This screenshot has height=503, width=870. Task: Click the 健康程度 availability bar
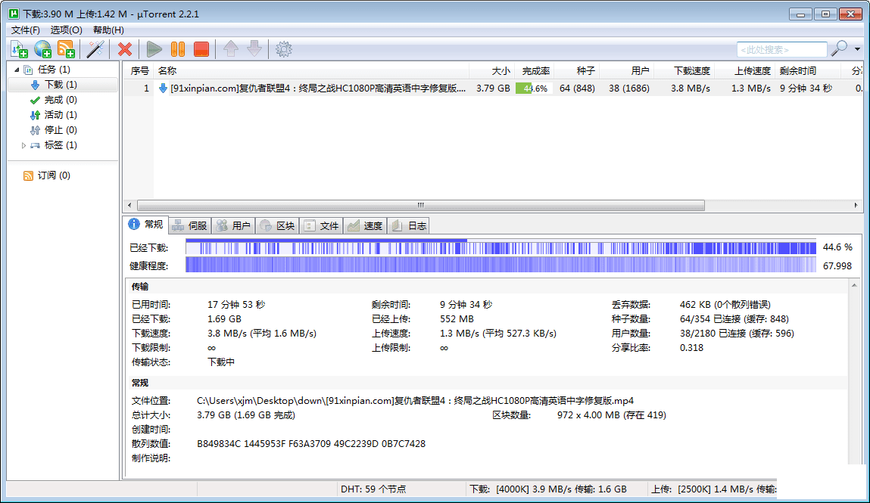click(500, 265)
